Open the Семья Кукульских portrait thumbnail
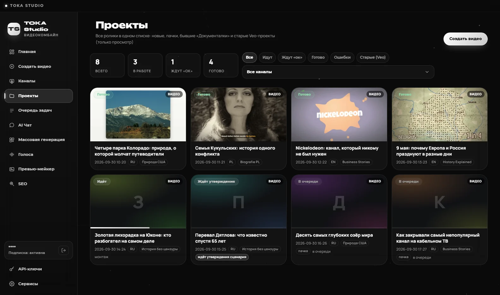This screenshot has height=295, width=500. click(239, 115)
